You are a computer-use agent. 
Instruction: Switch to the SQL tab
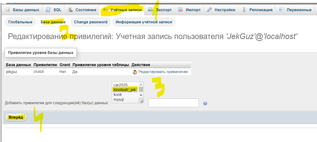pos(53,10)
